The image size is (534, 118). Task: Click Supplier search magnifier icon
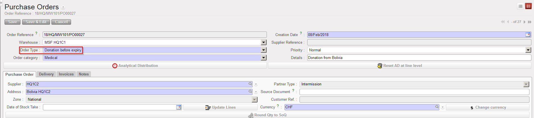pyautogui.click(x=250, y=84)
